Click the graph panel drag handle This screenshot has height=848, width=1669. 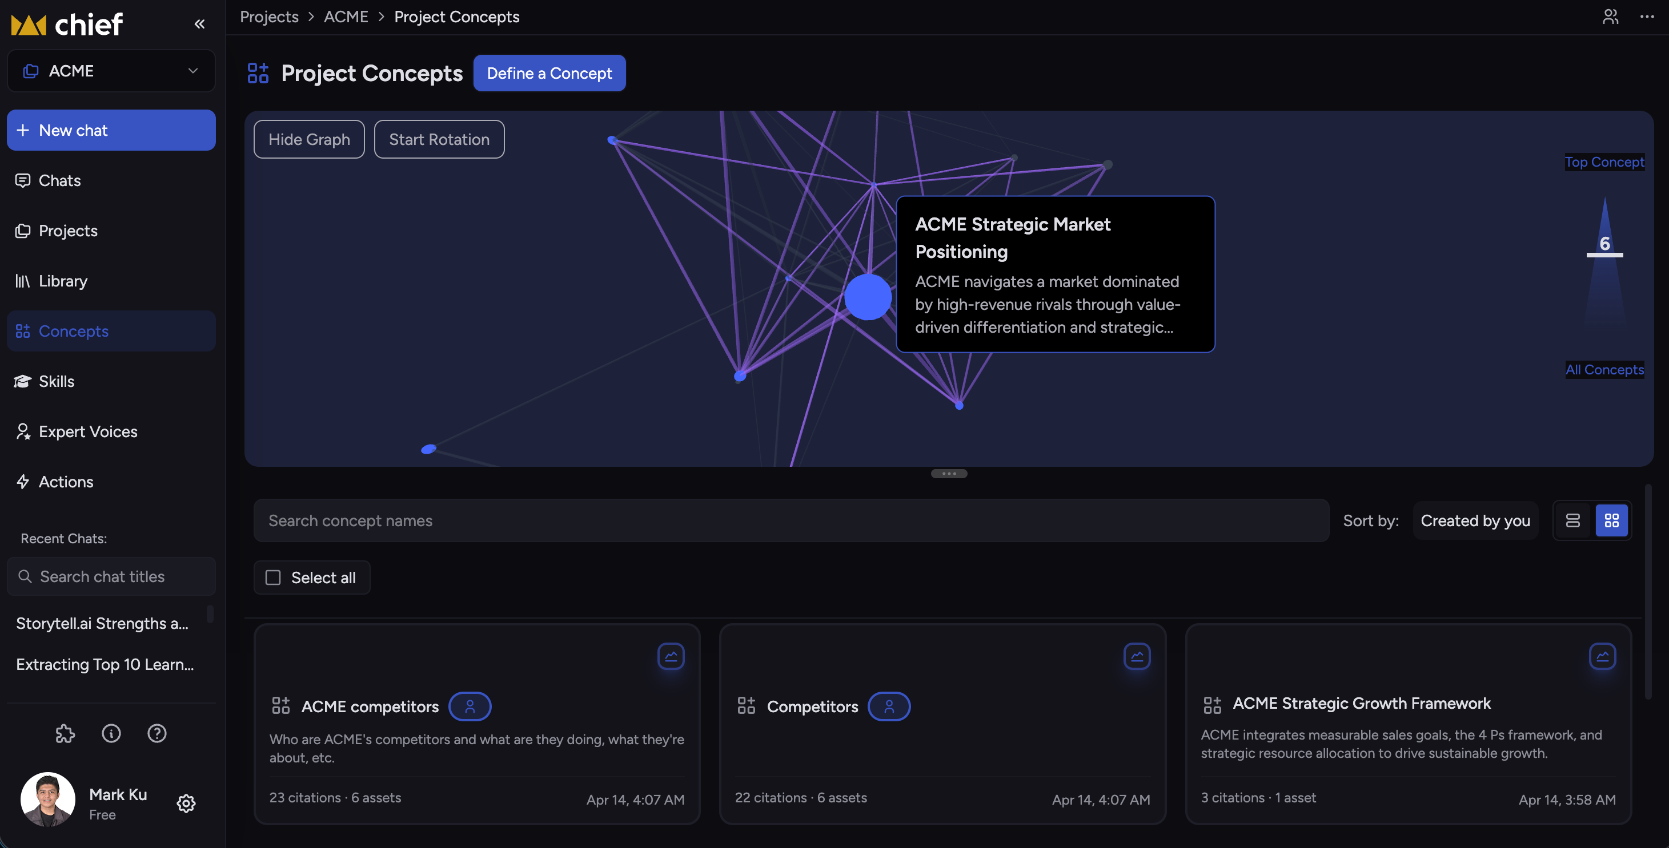[949, 474]
